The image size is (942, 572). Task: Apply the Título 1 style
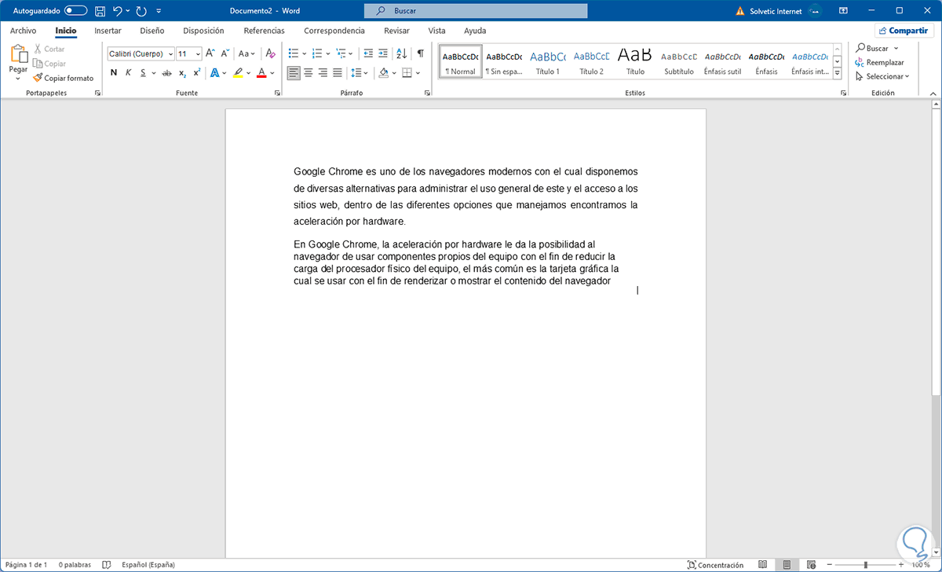point(547,62)
